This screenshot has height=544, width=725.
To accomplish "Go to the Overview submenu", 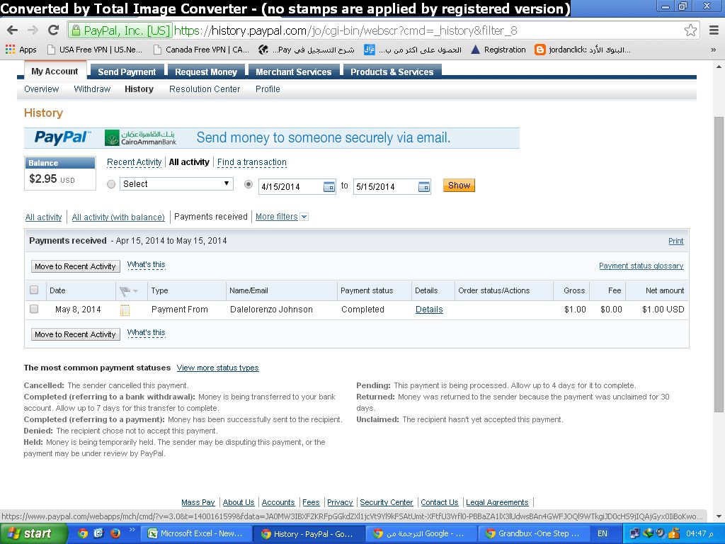I will point(41,89).
